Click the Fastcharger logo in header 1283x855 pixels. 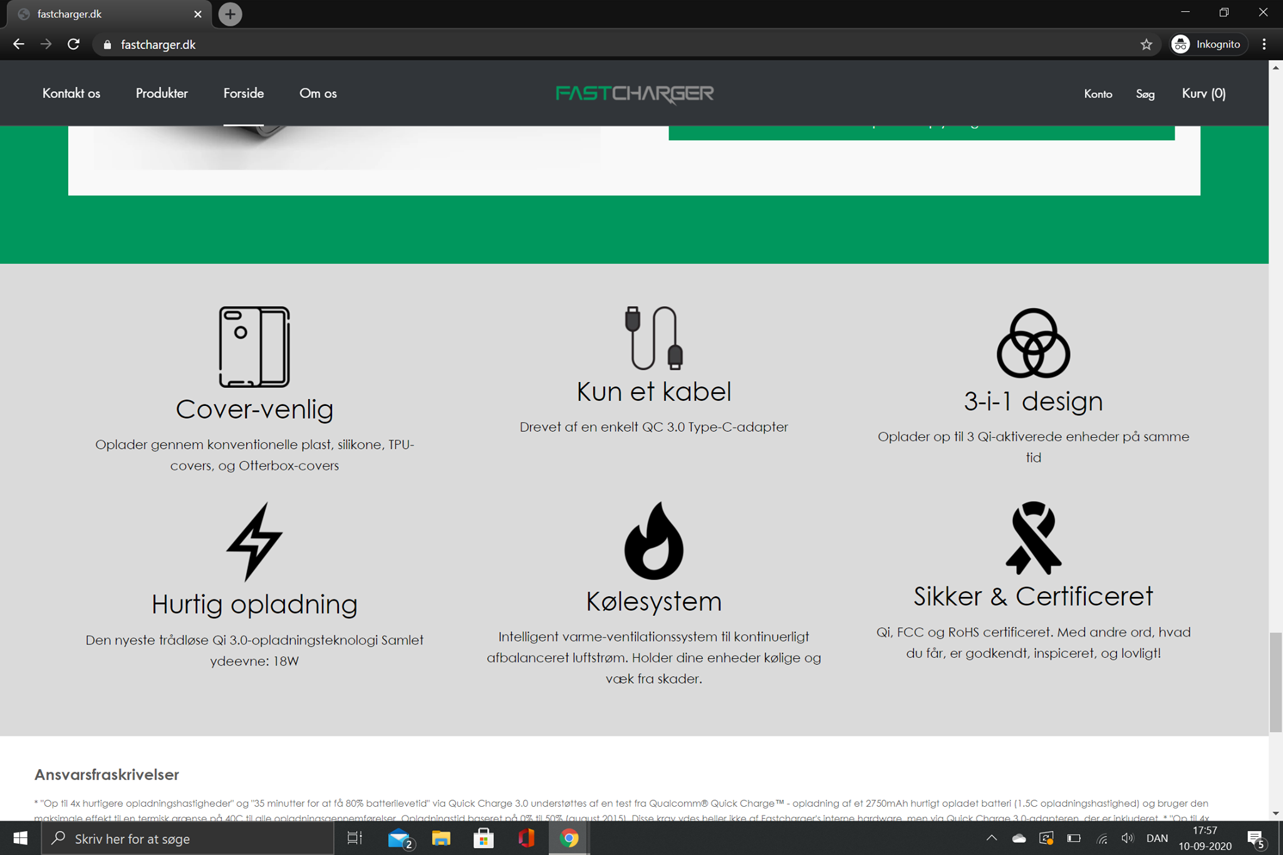635,94
